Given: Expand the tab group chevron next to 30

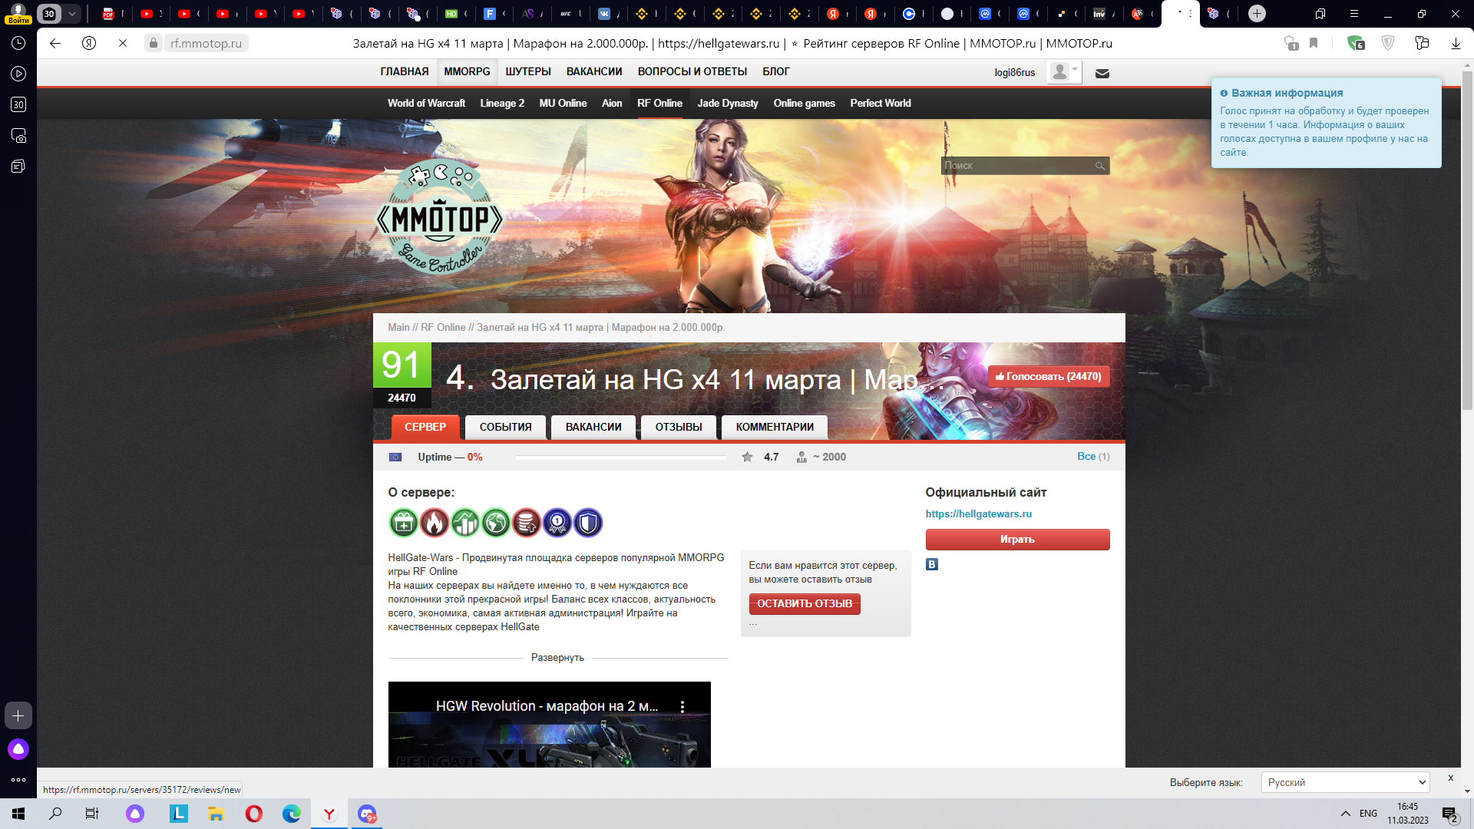Looking at the screenshot, I should pos(71,14).
